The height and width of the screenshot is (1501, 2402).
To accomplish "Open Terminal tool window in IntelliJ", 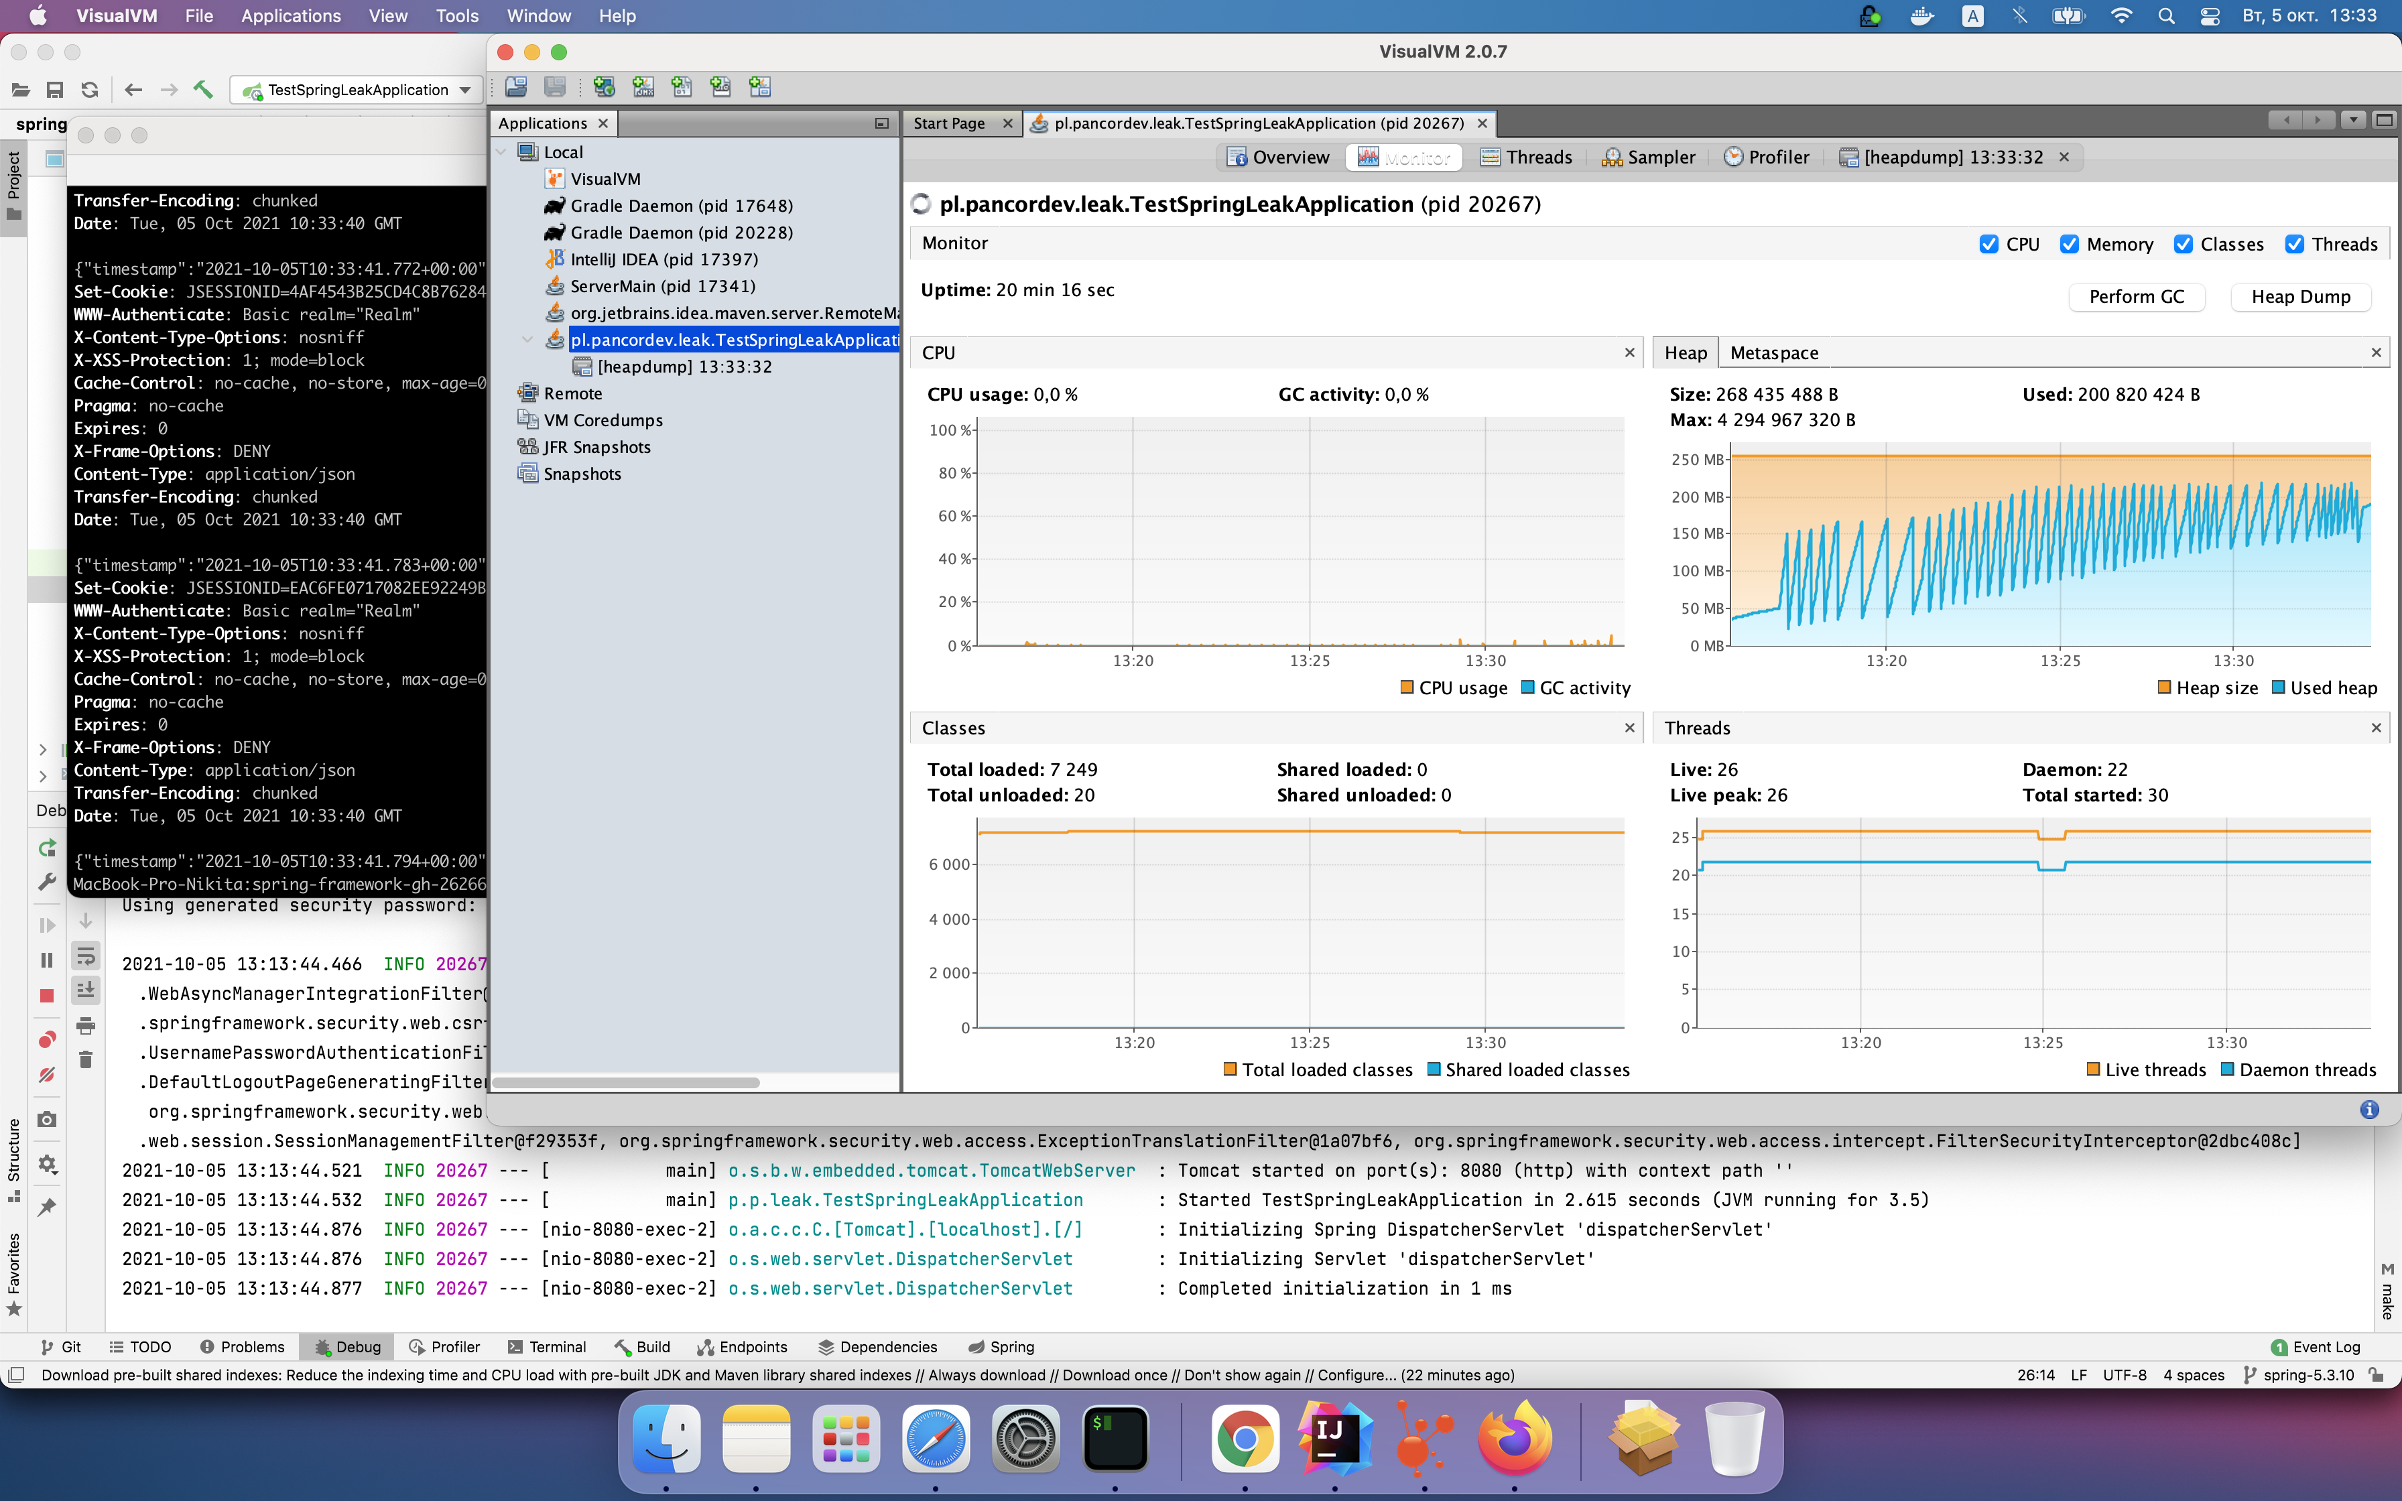I will point(547,1347).
